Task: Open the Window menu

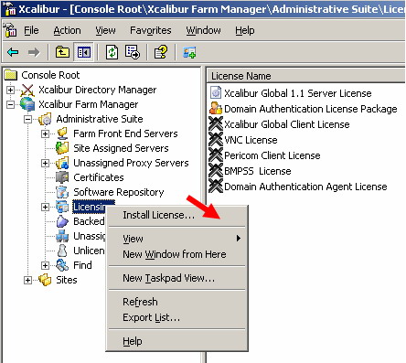Action: point(203,30)
